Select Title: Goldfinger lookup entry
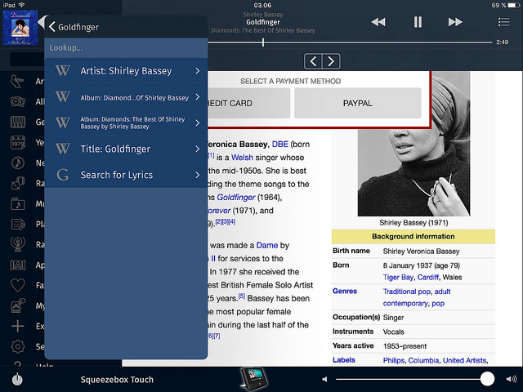Image resolution: width=523 pixels, height=392 pixels. [126, 149]
